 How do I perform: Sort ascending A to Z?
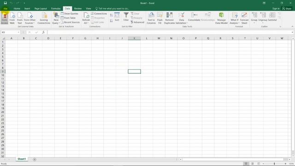(x=111, y=15)
